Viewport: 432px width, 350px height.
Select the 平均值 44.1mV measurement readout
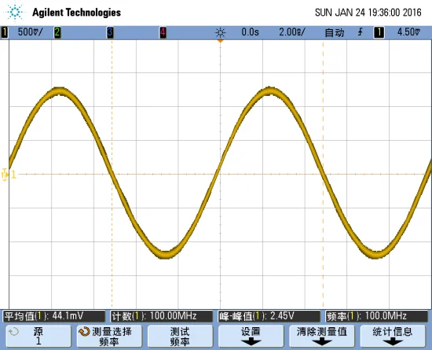click(54, 316)
